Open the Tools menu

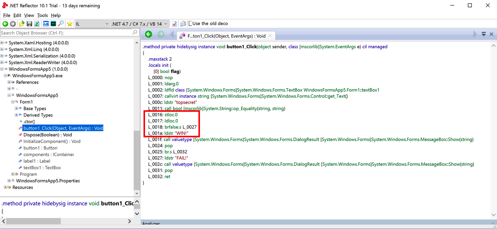tap(42, 15)
